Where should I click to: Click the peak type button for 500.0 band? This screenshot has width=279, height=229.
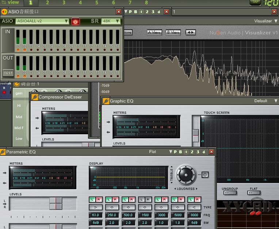[128, 207]
